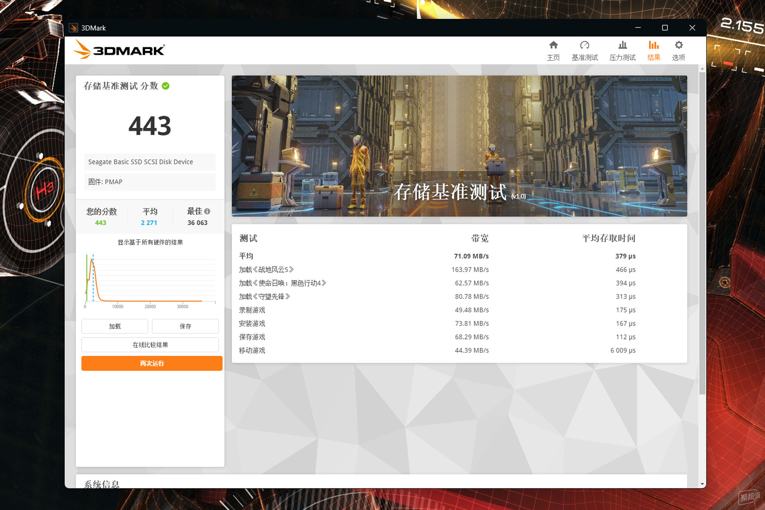This screenshot has width=765, height=510.
Task: Click the 3DMark title bar app icon
Action: (73, 28)
